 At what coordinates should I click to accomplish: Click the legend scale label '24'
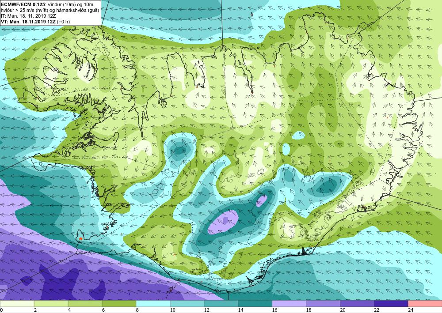411,310
